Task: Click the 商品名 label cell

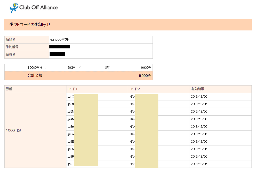Action: (27, 40)
